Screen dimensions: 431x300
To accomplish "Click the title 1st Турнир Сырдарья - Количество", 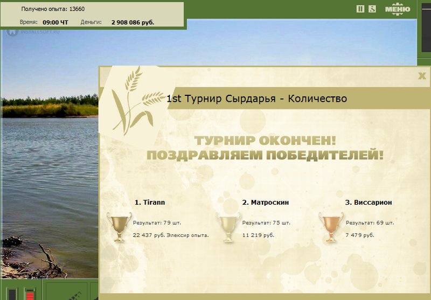I will (x=257, y=99).
